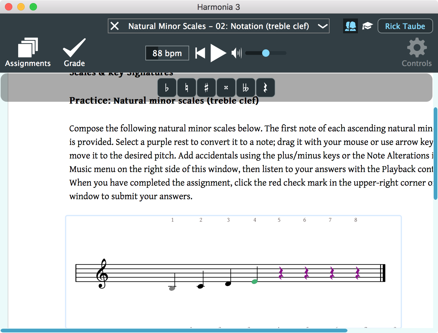The height and width of the screenshot is (333, 438).
Task: Apply a natural accidental
Action: click(187, 88)
